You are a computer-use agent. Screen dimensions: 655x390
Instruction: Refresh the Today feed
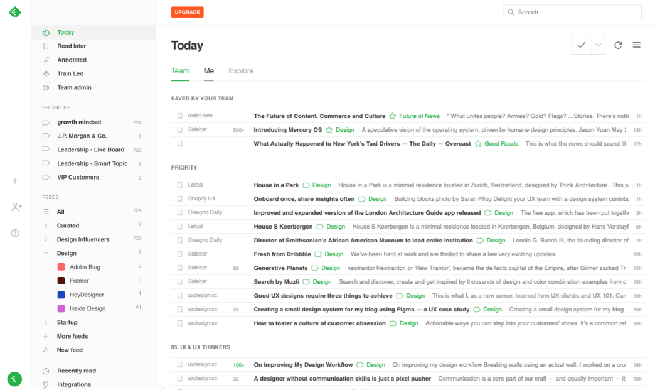point(618,45)
